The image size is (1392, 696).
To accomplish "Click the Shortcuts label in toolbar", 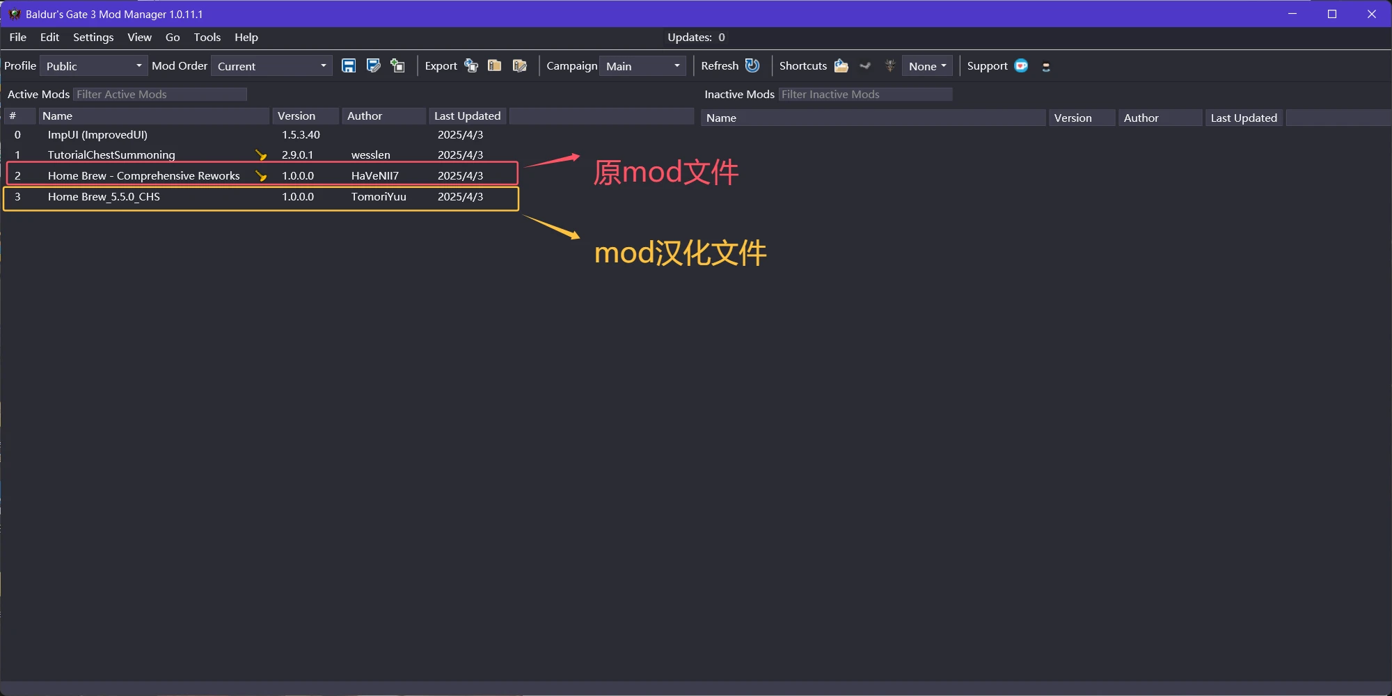I will [803, 66].
